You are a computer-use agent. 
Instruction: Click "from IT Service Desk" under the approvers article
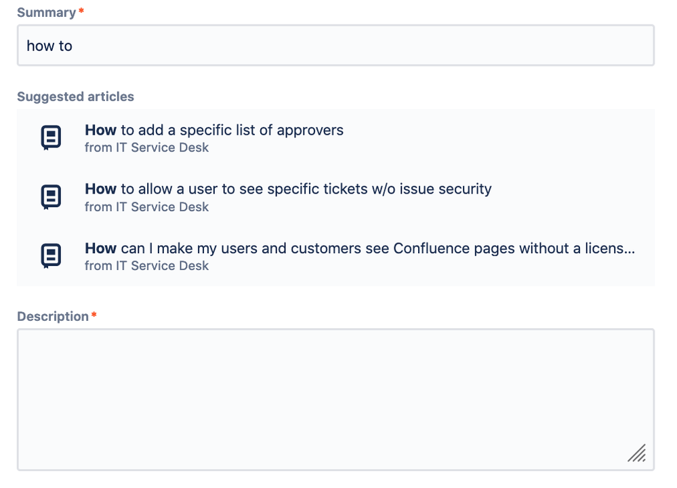point(146,148)
